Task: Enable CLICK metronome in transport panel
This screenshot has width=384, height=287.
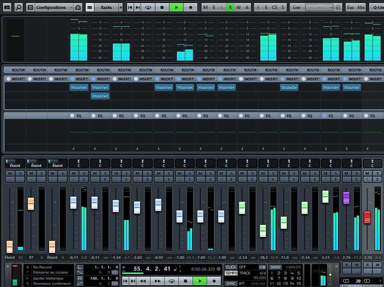Action: pyautogui.click(x=231, y=267)
